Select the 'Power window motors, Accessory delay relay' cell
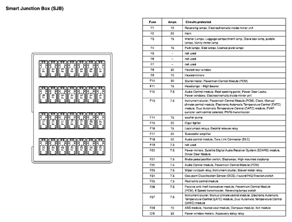The height and width of the screenshot is (222, 292). [234, 214]
